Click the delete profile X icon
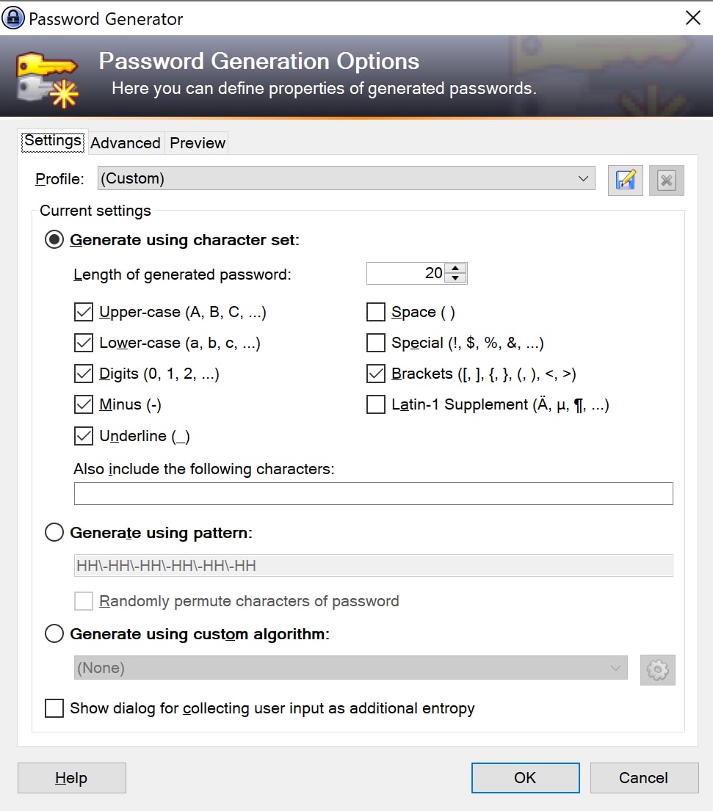The height and width of the screenshot is (811, 713). tap(667, 180)
